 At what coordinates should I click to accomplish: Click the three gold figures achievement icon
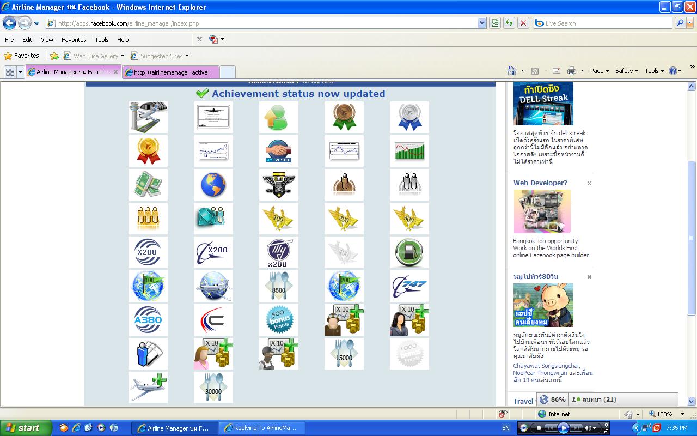coord(148,219)
